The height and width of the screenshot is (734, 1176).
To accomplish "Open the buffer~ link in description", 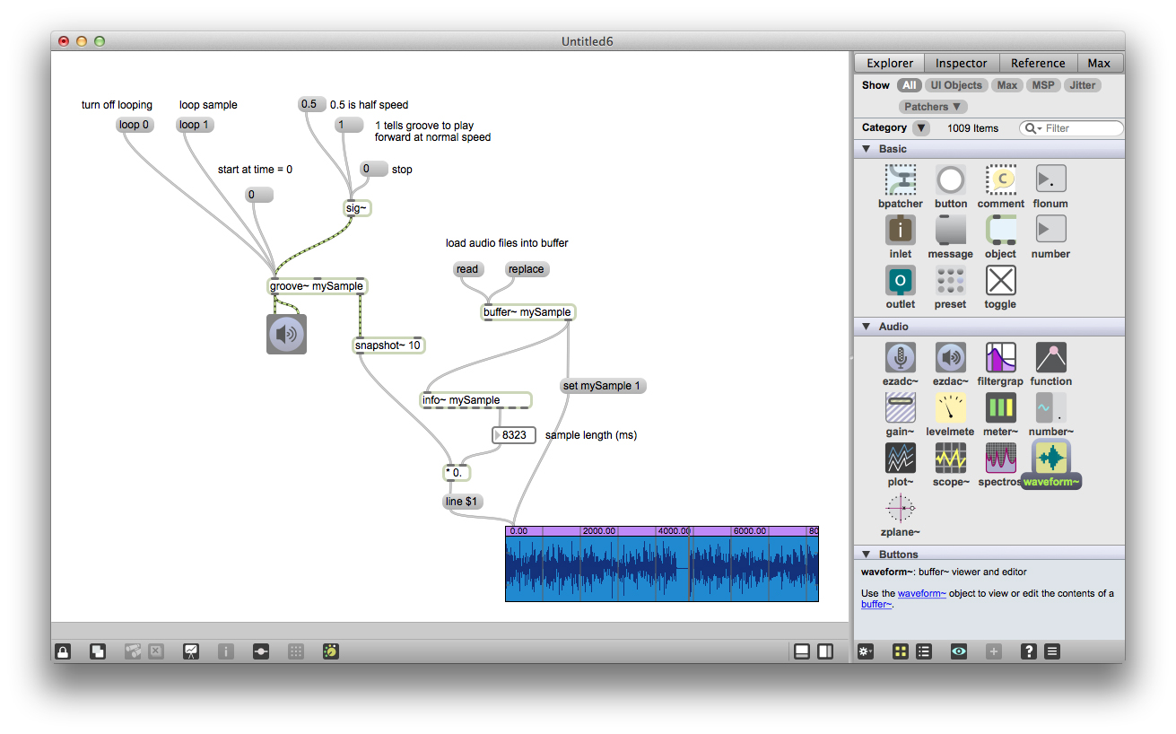I will (876, 605).
